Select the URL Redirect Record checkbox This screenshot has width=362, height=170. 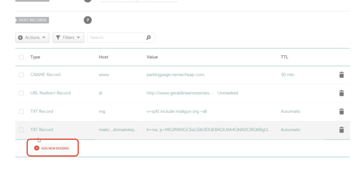(21, 93)
